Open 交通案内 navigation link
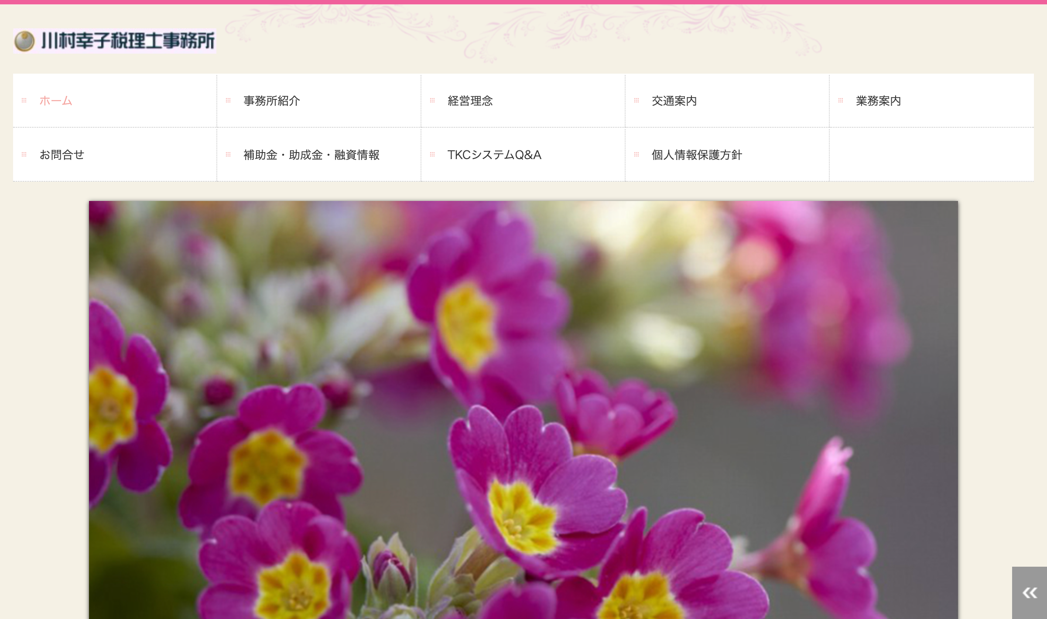The height and width of the screenshot is (619, 1047). point(674,101)
